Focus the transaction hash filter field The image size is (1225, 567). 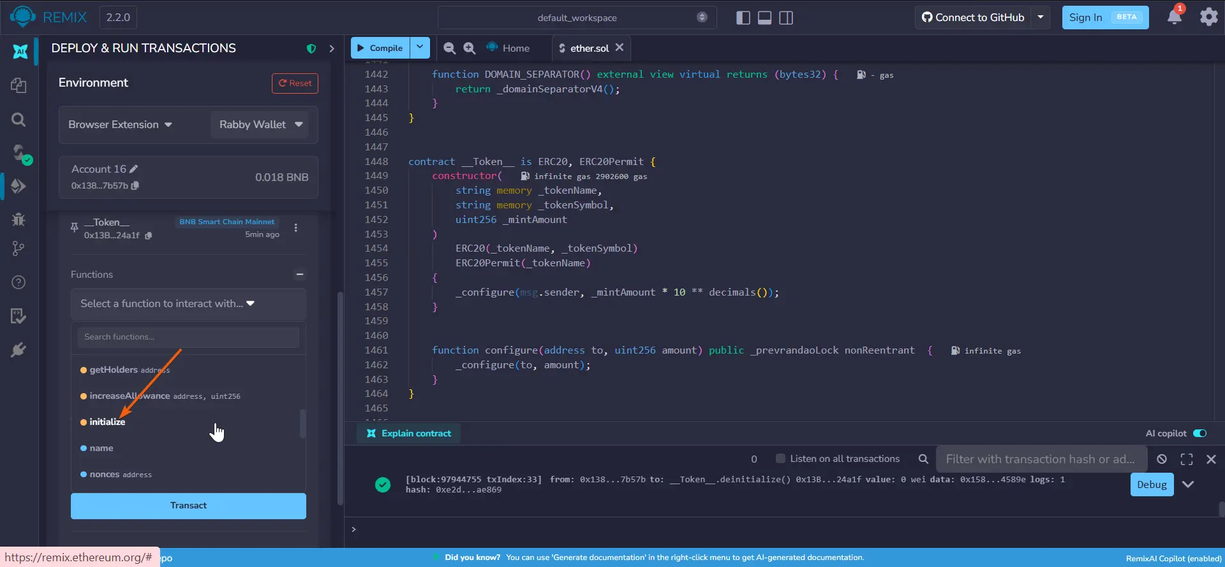coord(1041,459)
